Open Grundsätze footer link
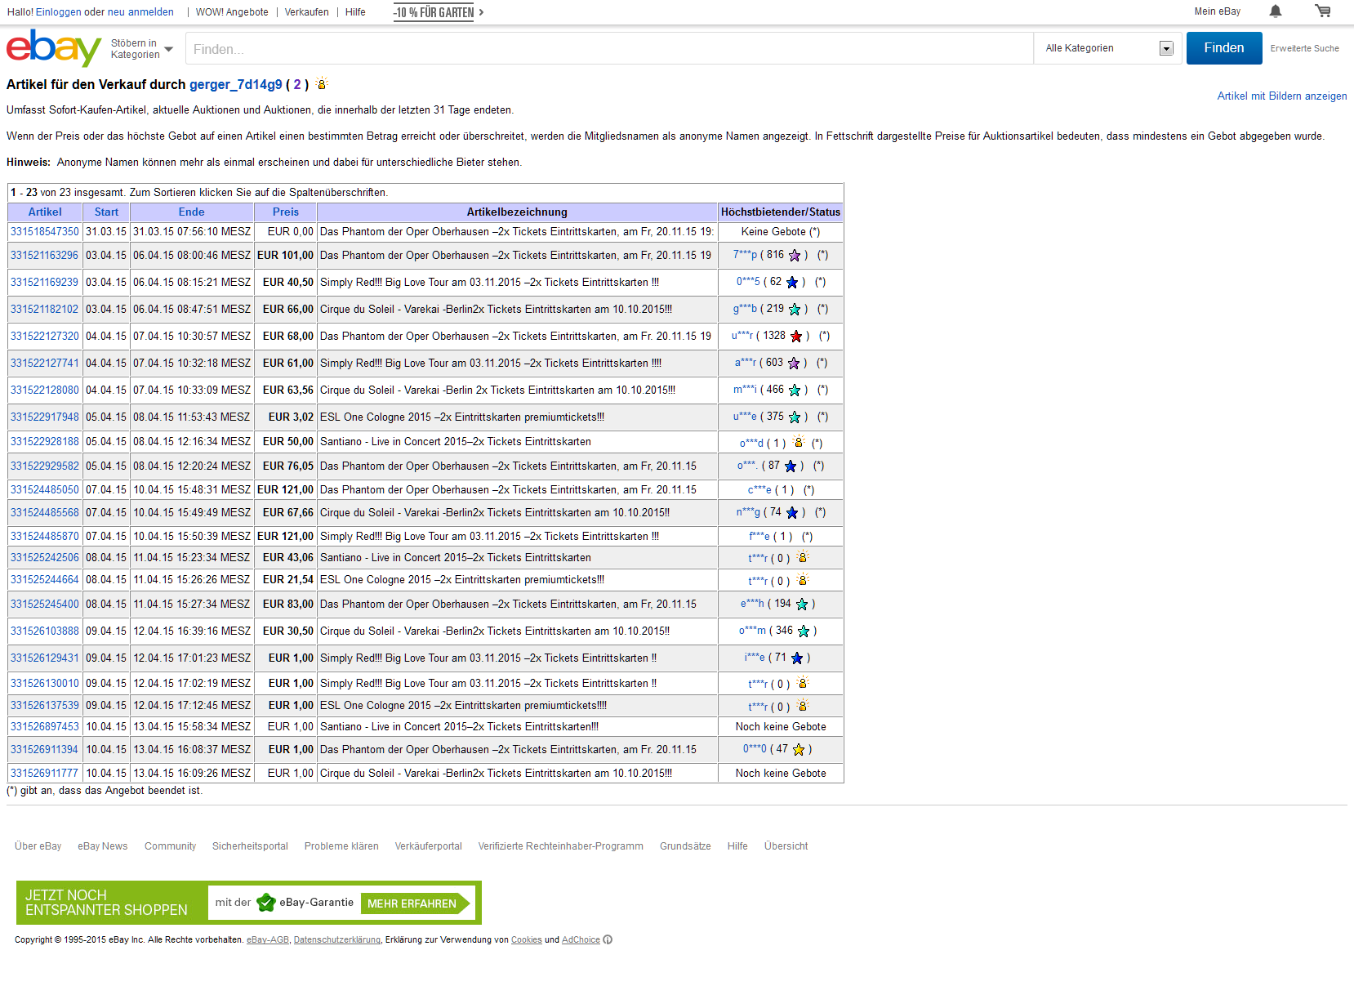The height and width of the screenshot is (986, 1354). pos(685,846)
